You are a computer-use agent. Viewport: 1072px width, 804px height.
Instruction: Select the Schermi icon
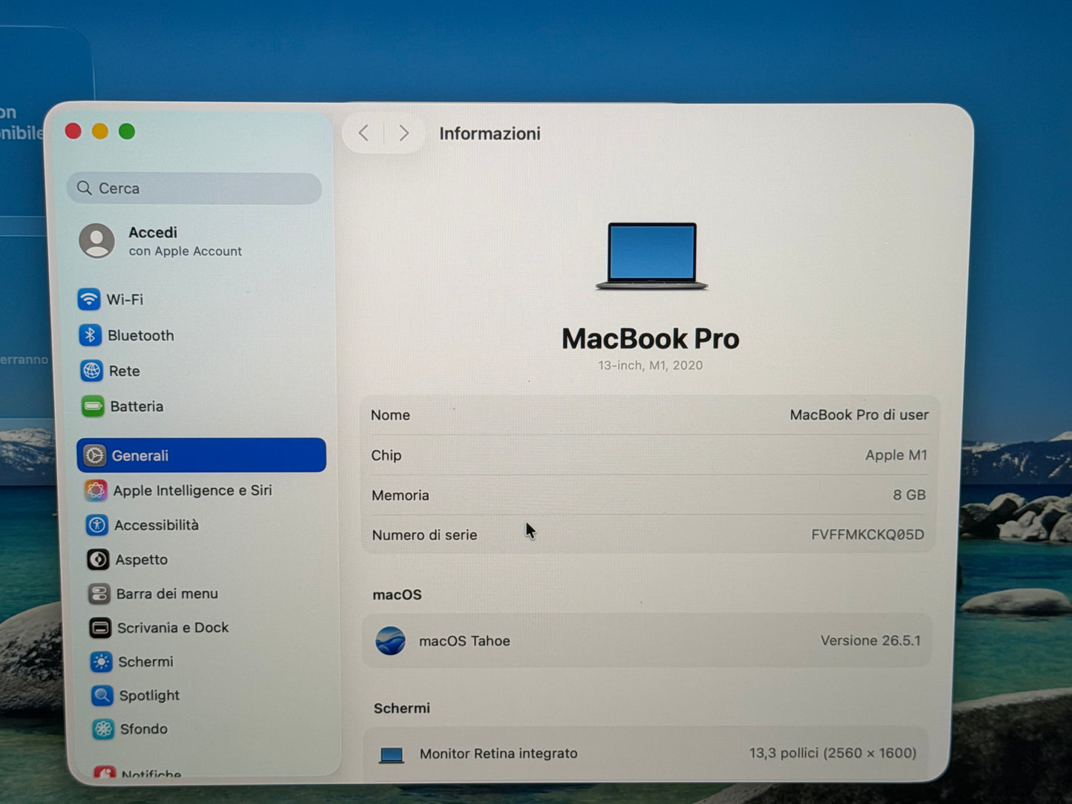[x=101, y=662]
